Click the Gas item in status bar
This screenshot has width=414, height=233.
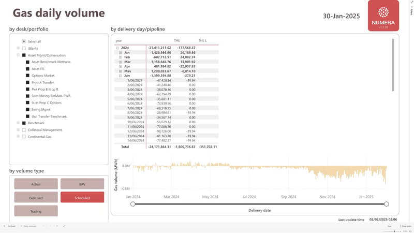pos(390,226)
